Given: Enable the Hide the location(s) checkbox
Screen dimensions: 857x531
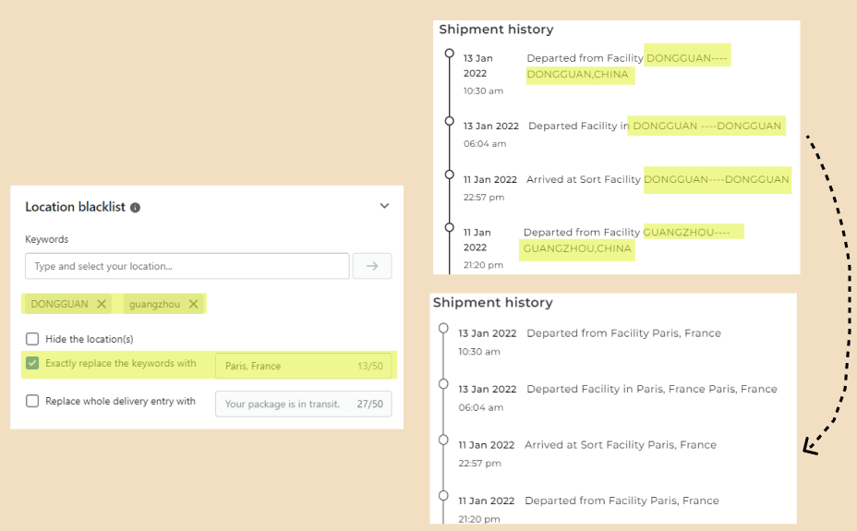Looking at the screenshot, I should pos(32,339).
